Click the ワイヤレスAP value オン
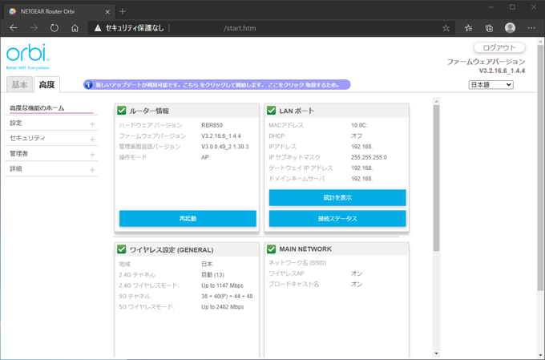Viewport: 545px width, 360px height. (357, 273)
